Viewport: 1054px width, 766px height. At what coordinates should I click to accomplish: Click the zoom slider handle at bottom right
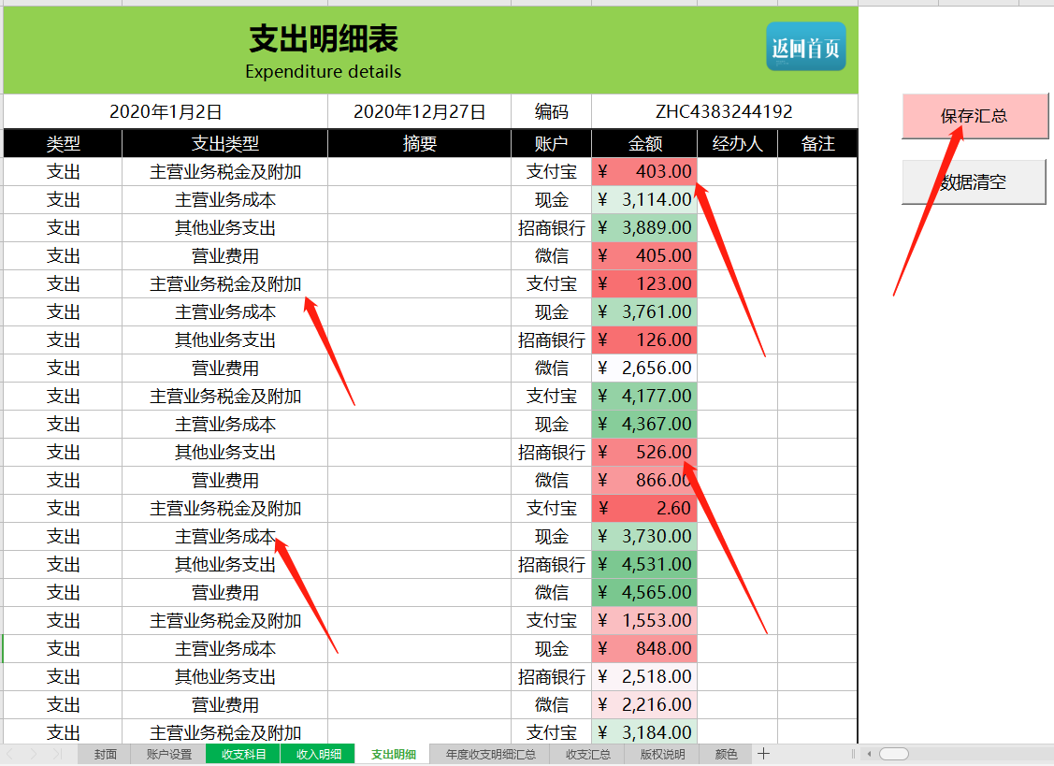pyautogui.click(x=894, y=753)
